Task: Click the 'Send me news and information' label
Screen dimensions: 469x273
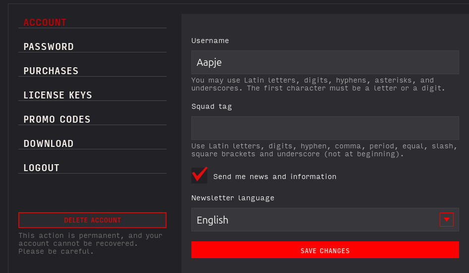Action: (x=275, y=177)
